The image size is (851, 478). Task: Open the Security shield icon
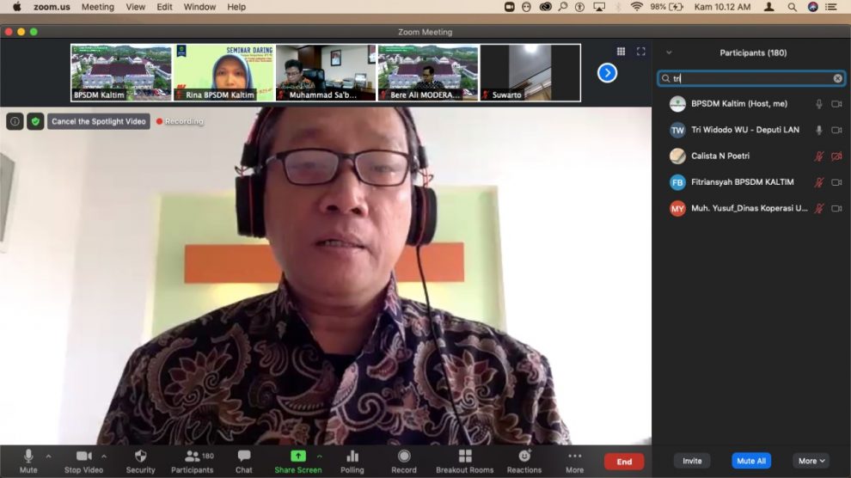[x=140, y=457]
